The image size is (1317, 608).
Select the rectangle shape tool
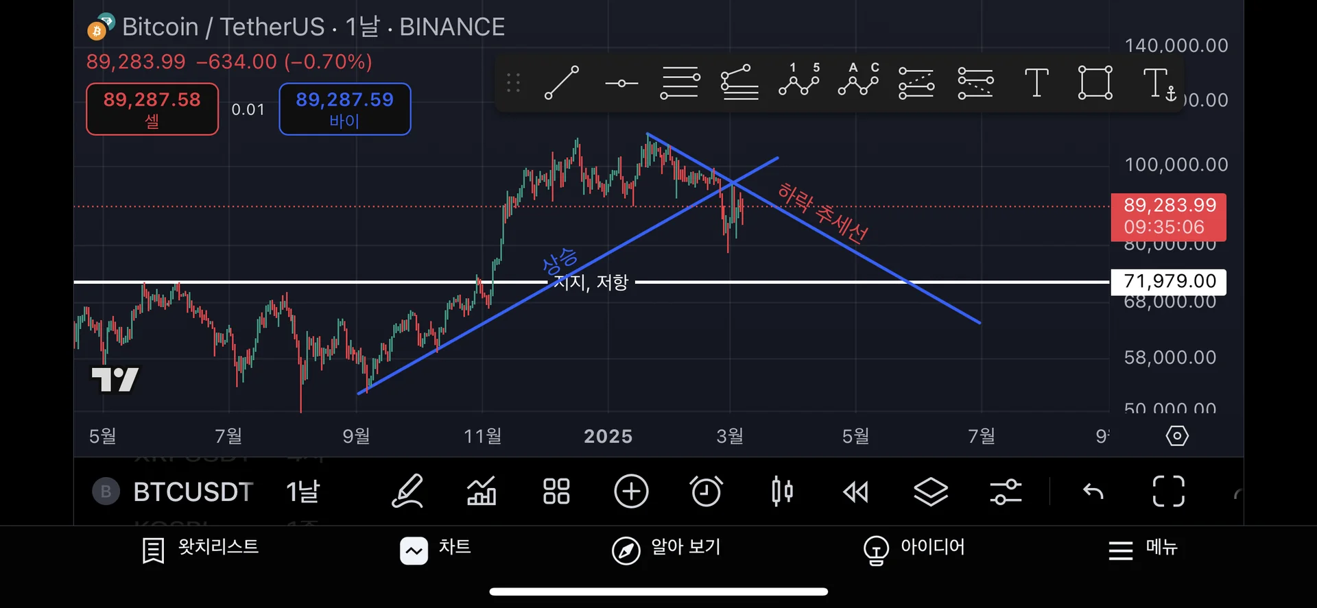[1095, 83]
